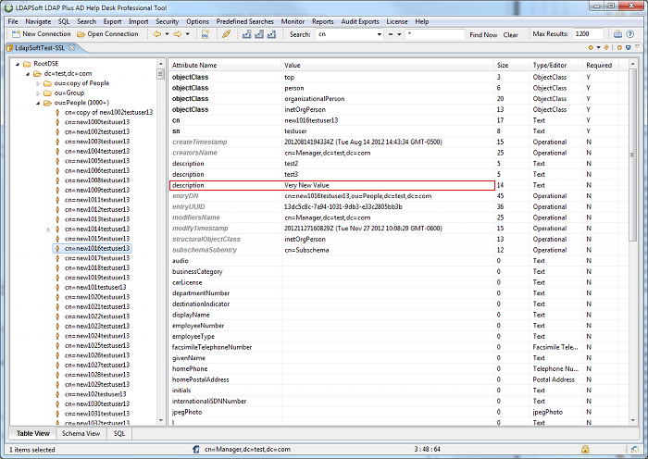
Task: Click the Required column header
Action: point(600,65)
